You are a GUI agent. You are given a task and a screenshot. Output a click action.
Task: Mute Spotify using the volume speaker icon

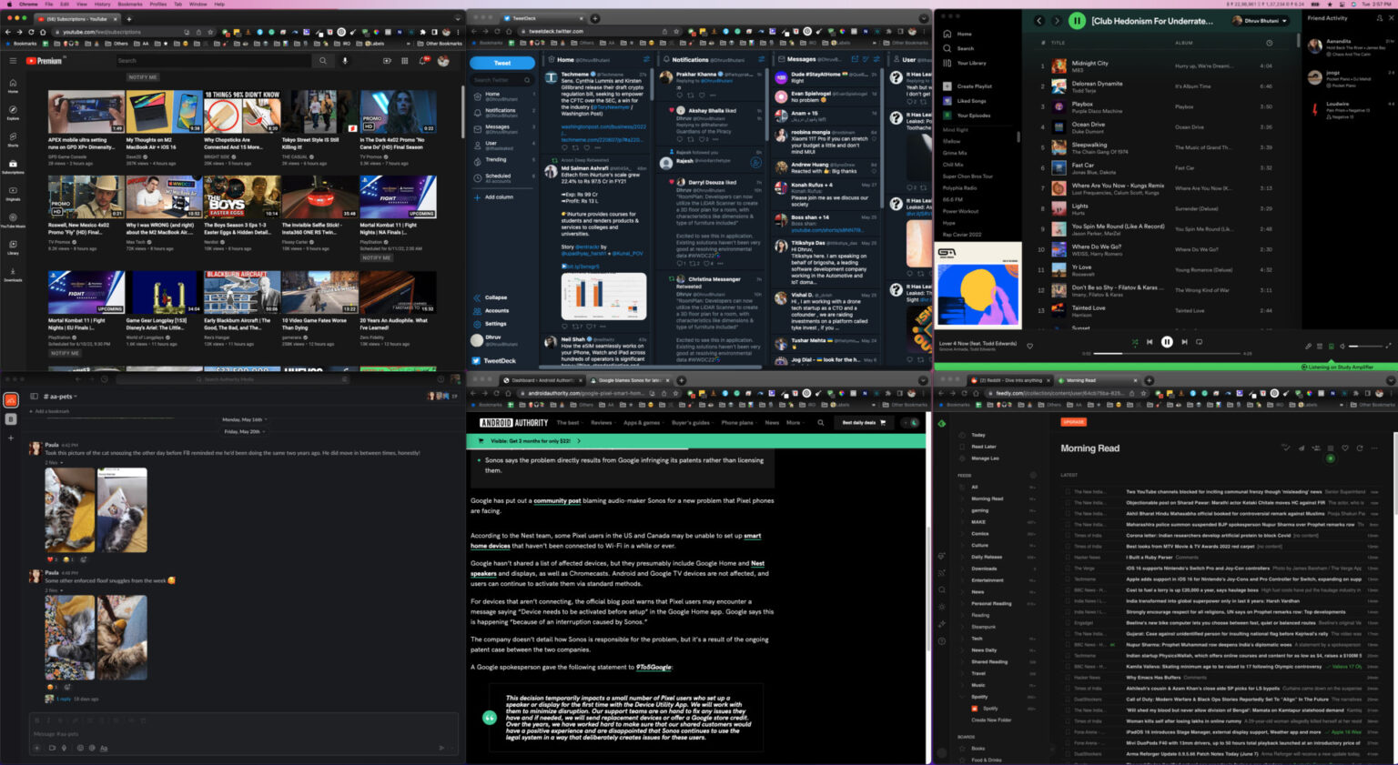tap(1342, 346)
